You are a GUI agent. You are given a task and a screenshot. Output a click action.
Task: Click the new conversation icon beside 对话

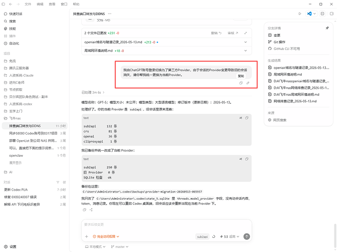pos(64,182)
